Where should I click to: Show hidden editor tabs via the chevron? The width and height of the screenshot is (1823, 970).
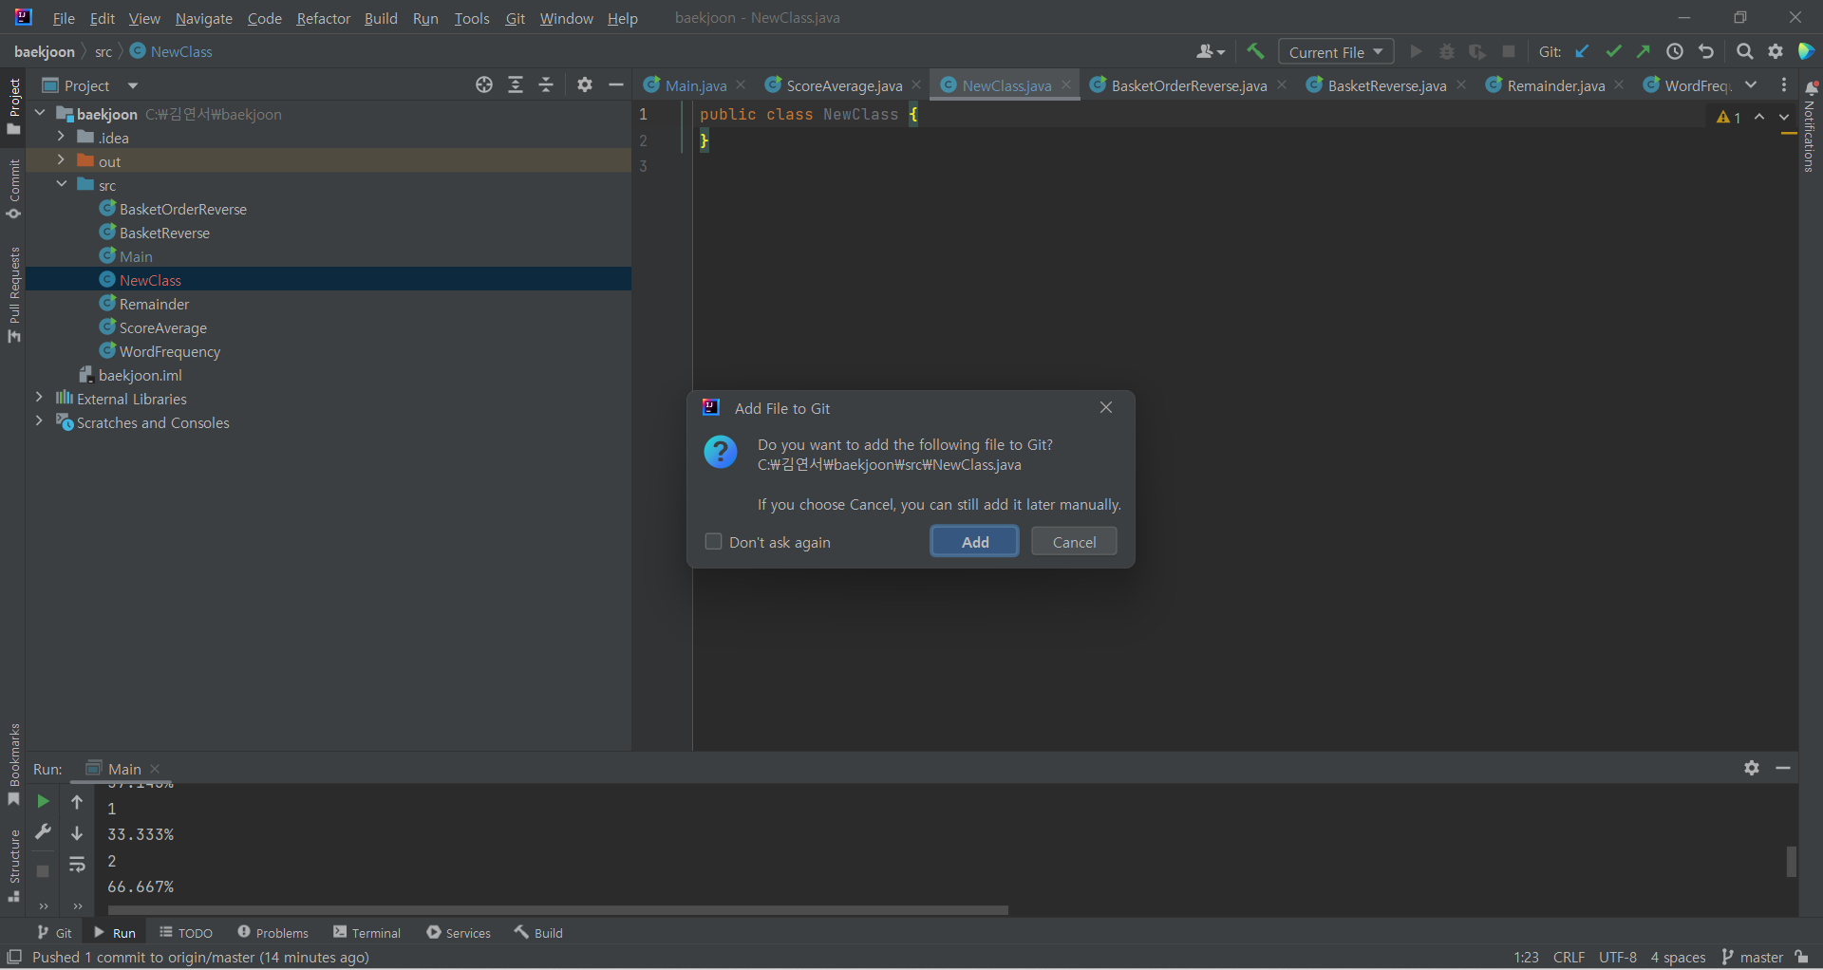[x=1752, y=84]
